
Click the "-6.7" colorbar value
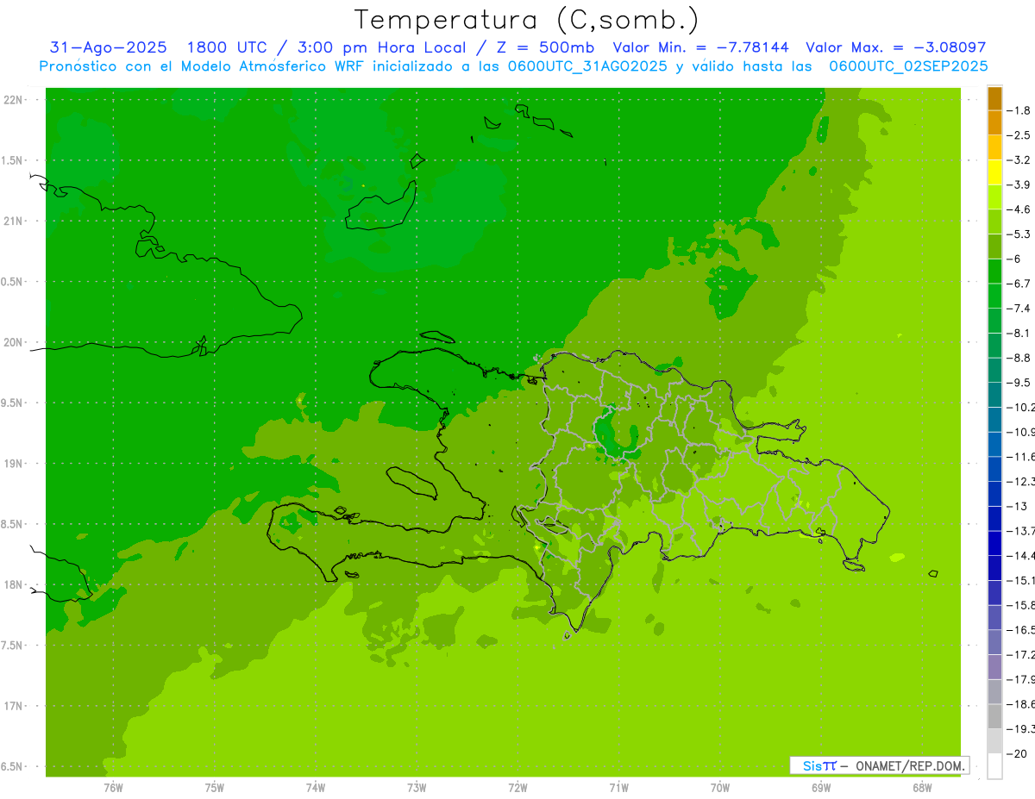pyautogui.click(x=1019, y=284)
